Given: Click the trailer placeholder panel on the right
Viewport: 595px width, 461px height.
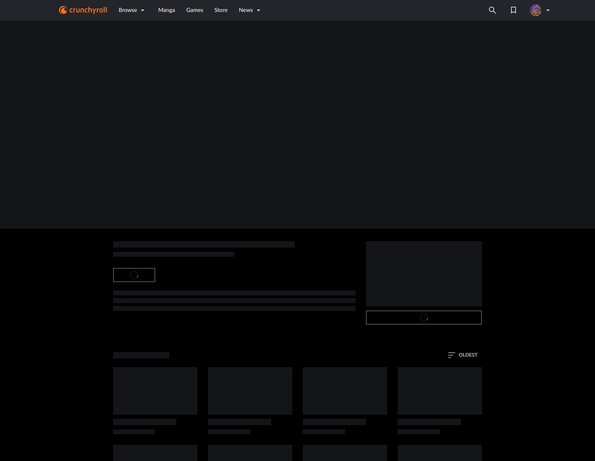Looking at the screenshot, I should [423, 273].
